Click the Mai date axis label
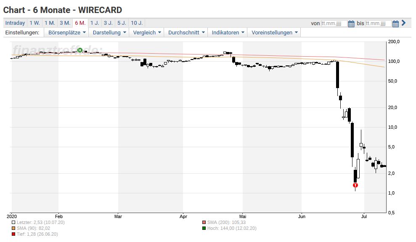This screenshot has width=416, height=242. [243, 216]
